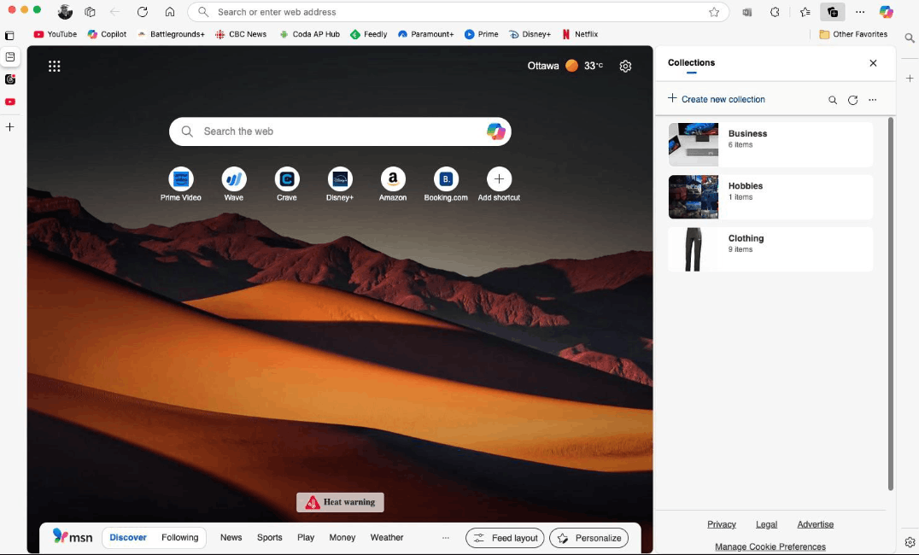The image size is (919, 555).
Task: Open the apps grid launcher
Action: point(55,67)
